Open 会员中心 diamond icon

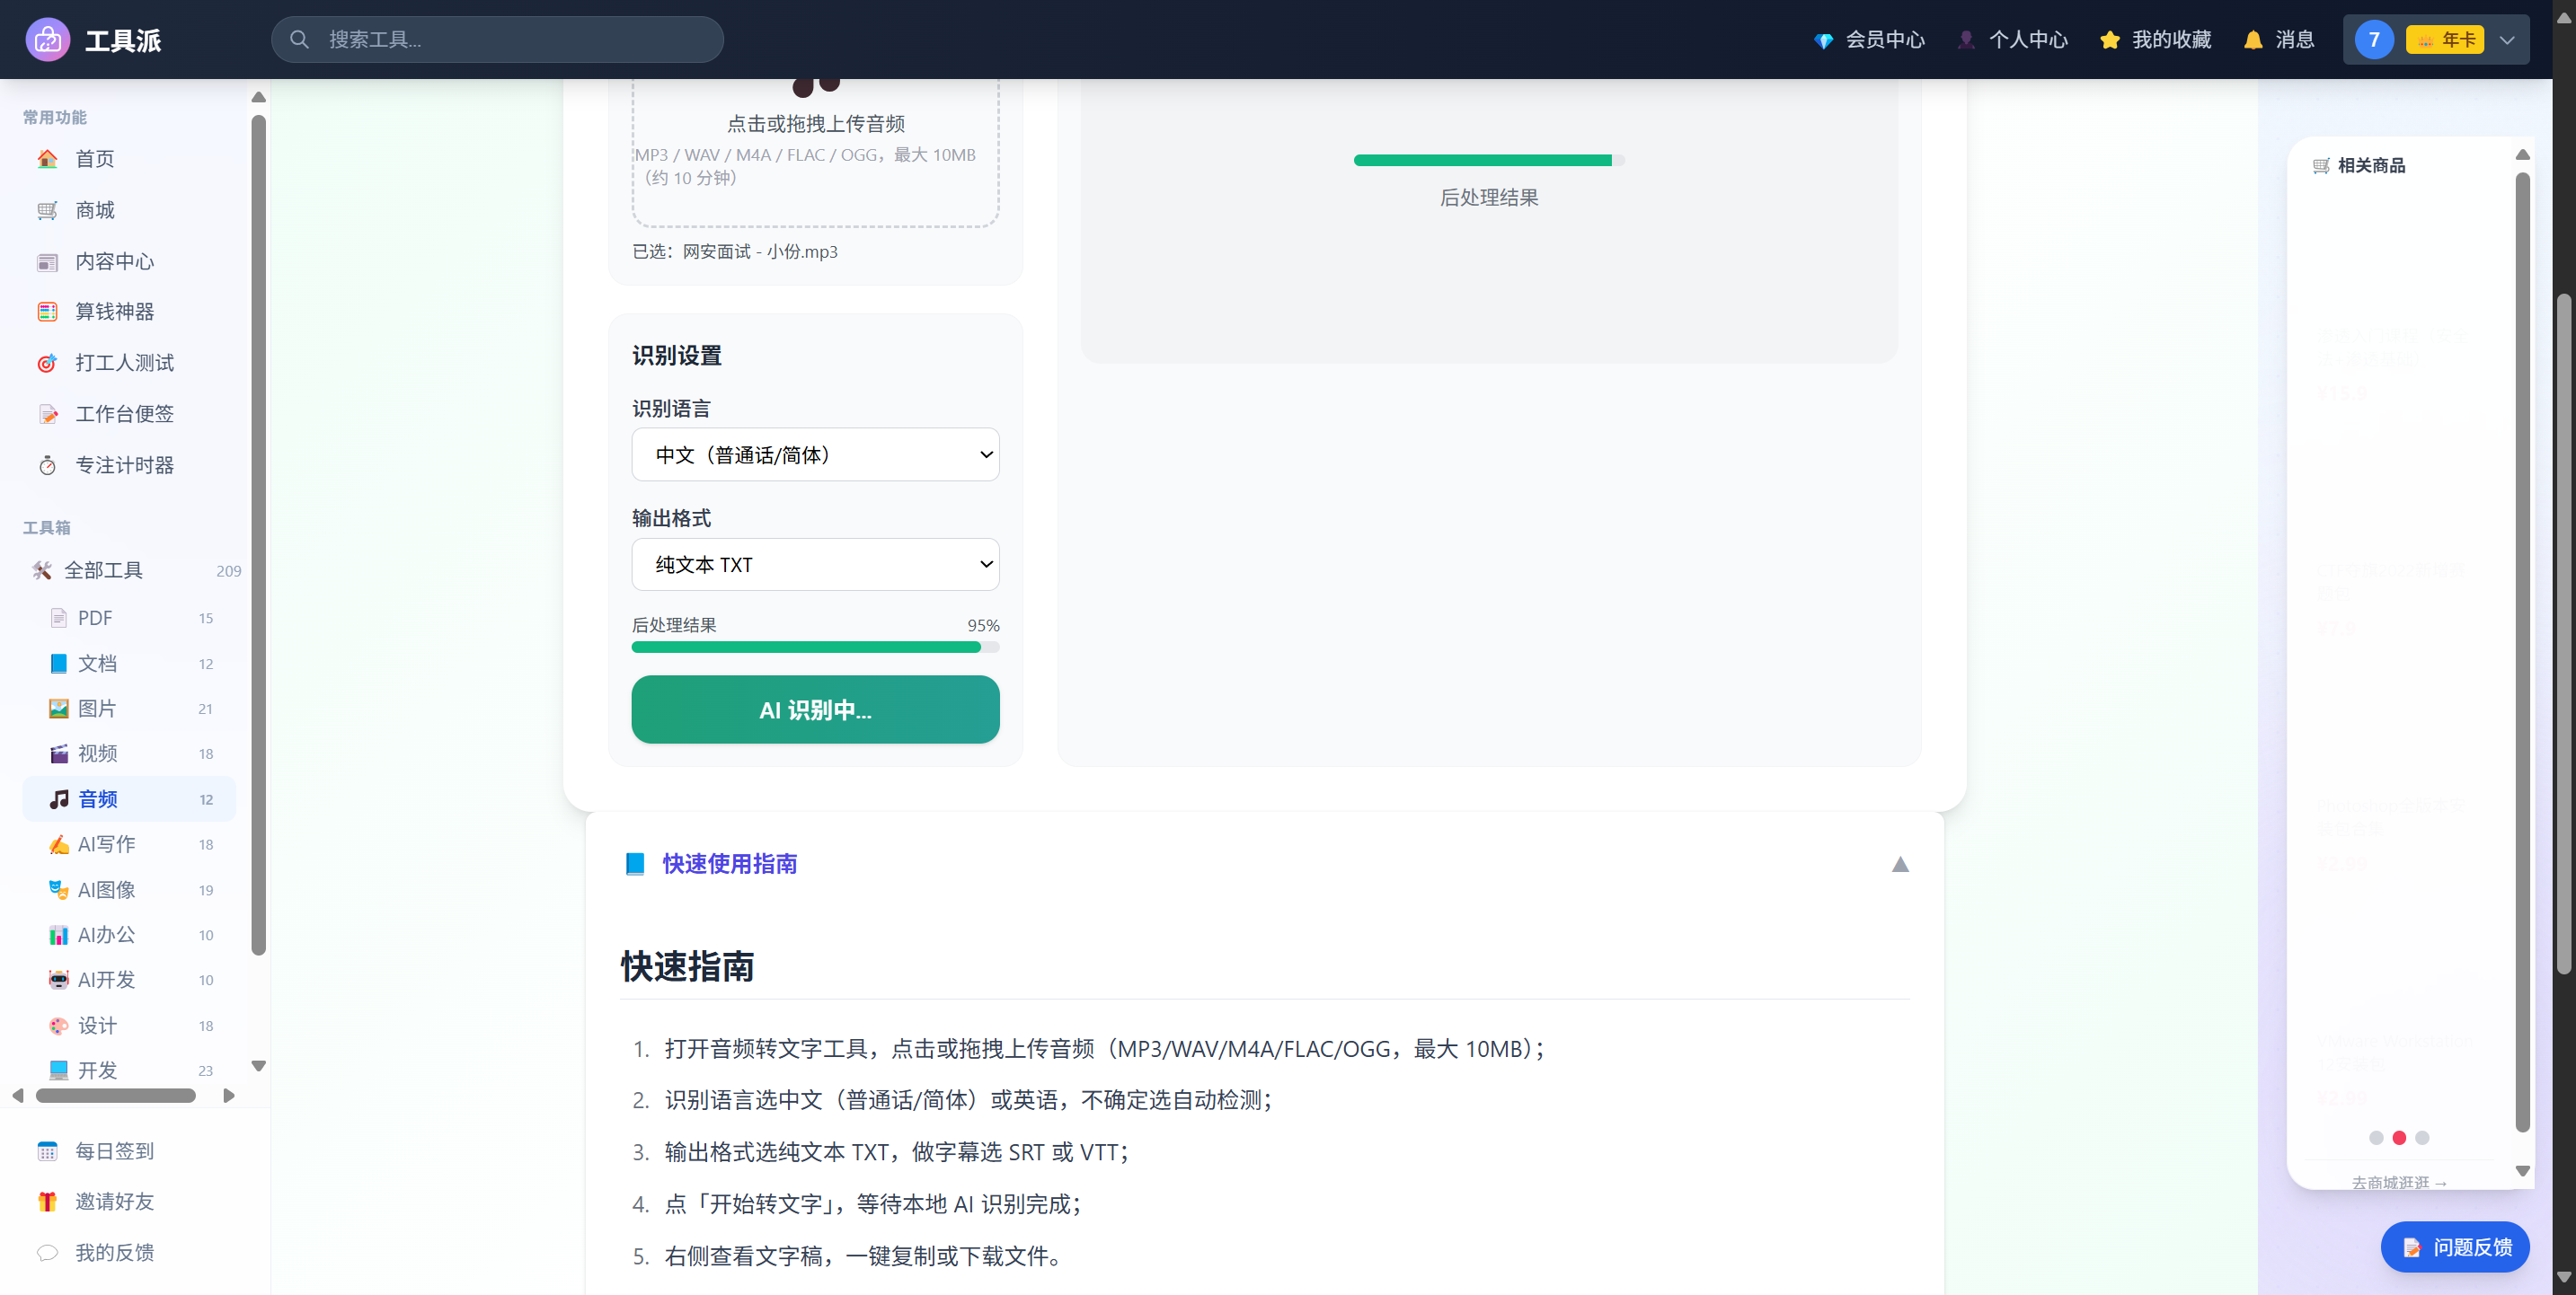coord(1824,40)
